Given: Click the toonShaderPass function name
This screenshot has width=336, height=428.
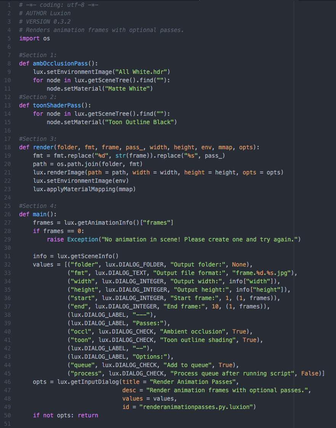Looking at the screenshot, I should pyautogui.click(x=57, y=105).
